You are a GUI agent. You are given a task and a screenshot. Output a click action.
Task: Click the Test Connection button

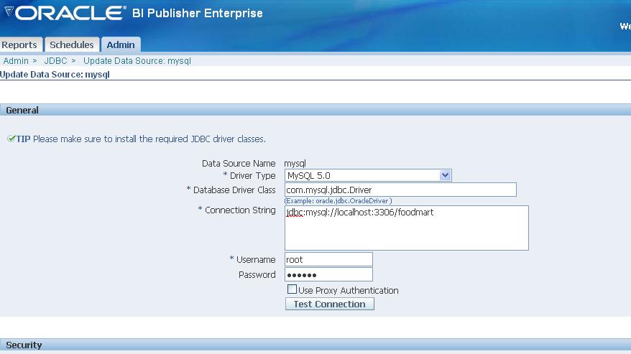[330, 304]
